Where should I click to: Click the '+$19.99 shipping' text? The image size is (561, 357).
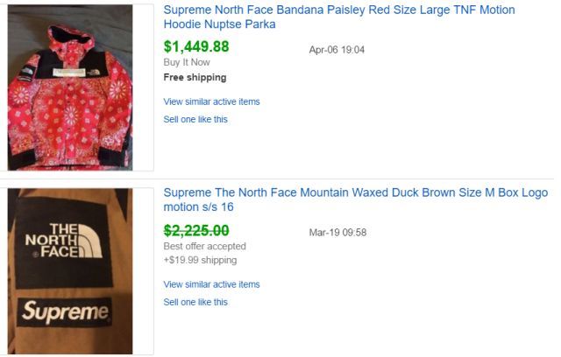point(200,260)
